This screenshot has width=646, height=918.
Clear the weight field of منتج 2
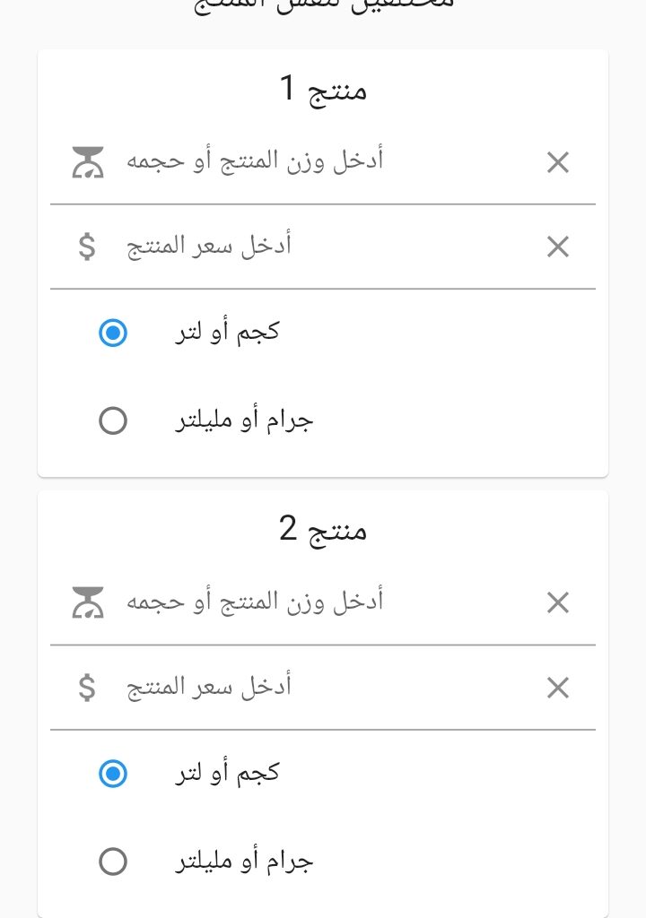pyautogui.click(x=558, y=602)
